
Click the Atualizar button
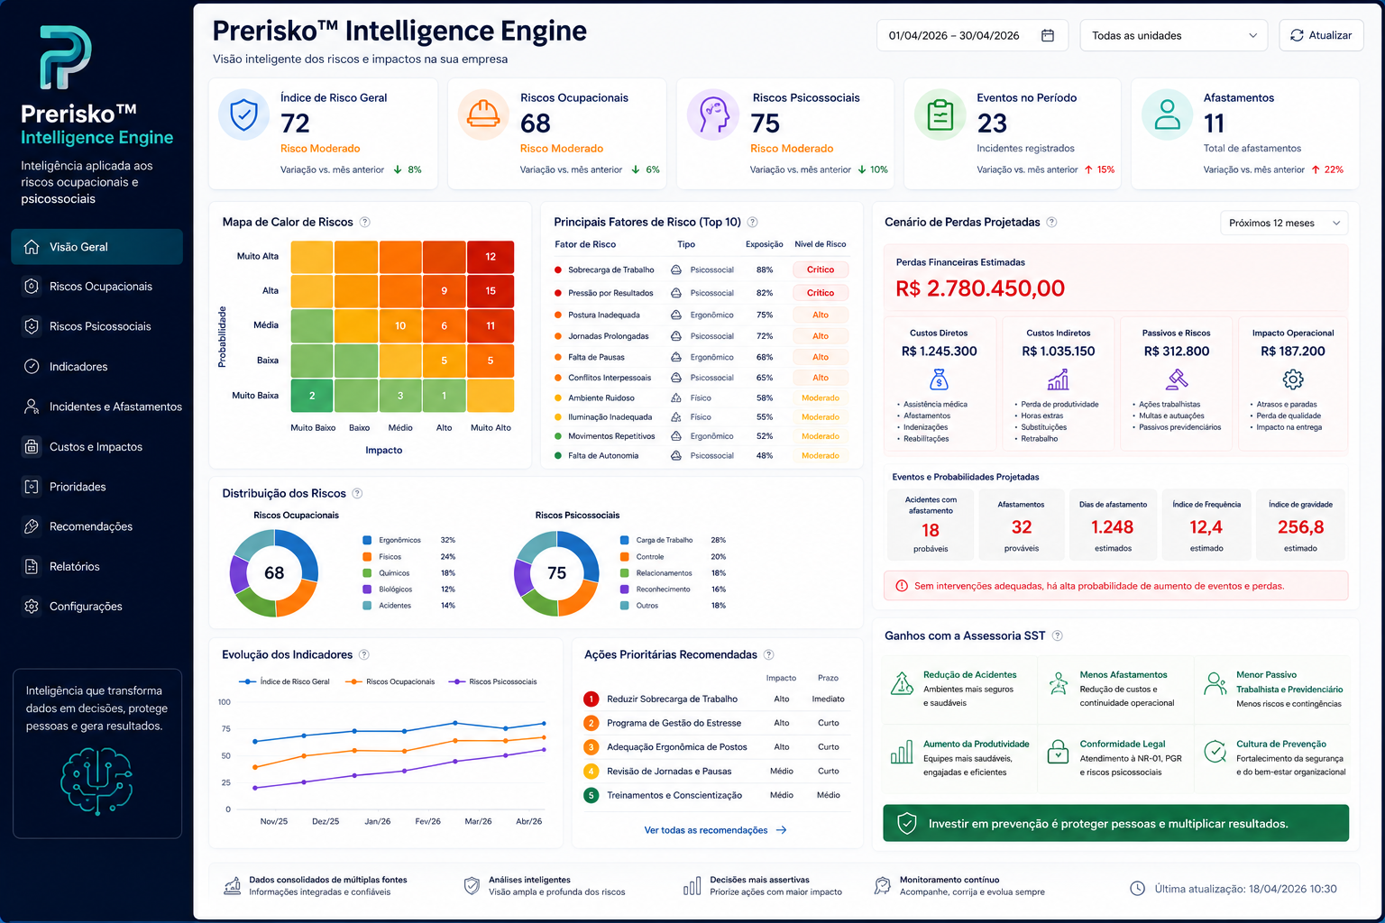[x=1321, y=35]
